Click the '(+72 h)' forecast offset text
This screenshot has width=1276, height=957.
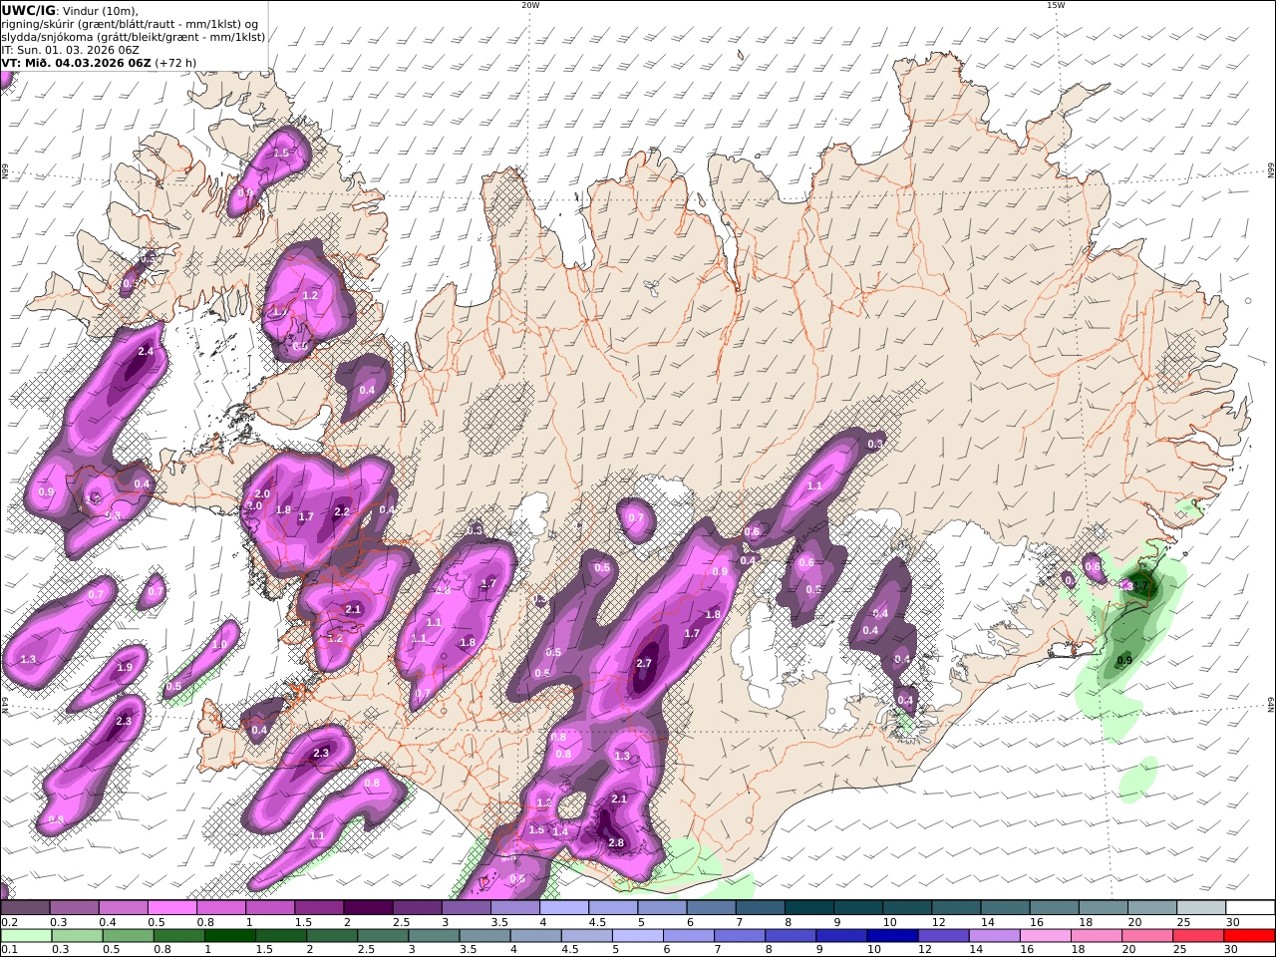pyautogui.click(x=175, y=63)
